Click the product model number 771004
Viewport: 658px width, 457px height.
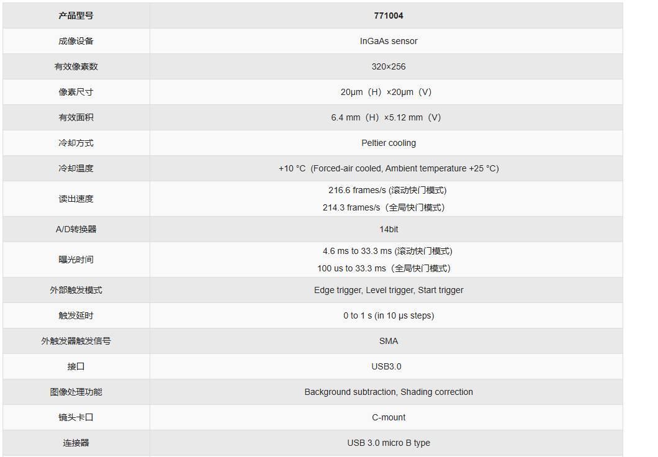389,16
